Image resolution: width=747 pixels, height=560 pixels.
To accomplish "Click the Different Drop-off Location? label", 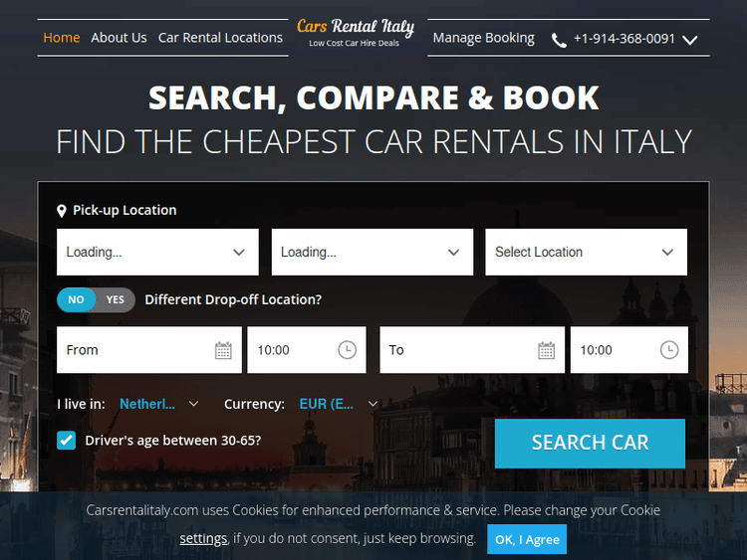I will pos(233,299).
